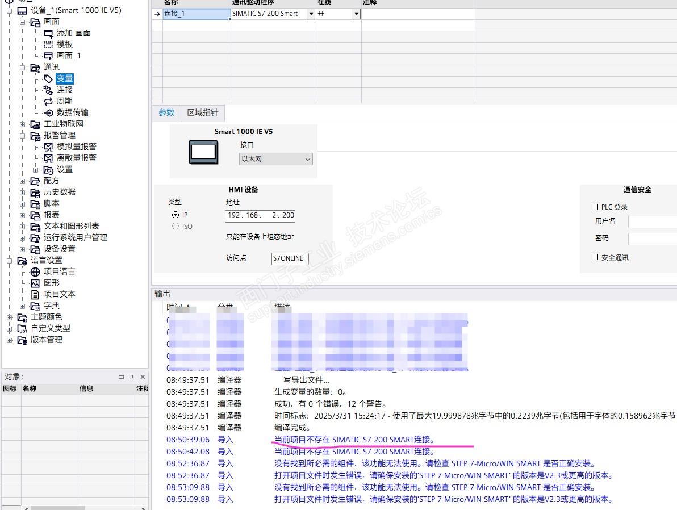Expand the 配方 tree node
Screen dimensions: 677x510
pyautogui.click(x=23, y=181)
